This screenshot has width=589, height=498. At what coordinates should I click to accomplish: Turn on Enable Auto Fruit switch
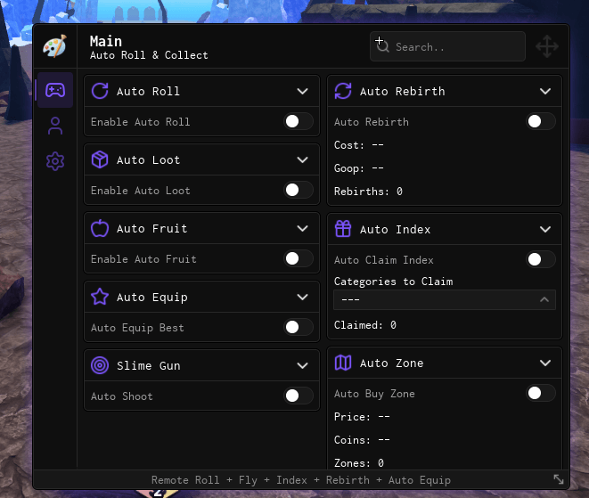point(299,258)
